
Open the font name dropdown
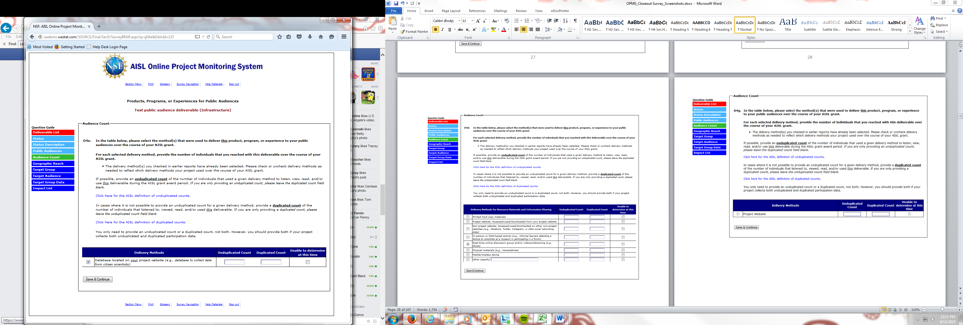click(x=459, y=21)
